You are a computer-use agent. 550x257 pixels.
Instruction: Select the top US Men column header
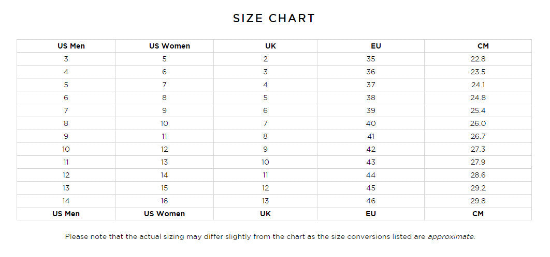pyautogui.click(x=71, y=46)
